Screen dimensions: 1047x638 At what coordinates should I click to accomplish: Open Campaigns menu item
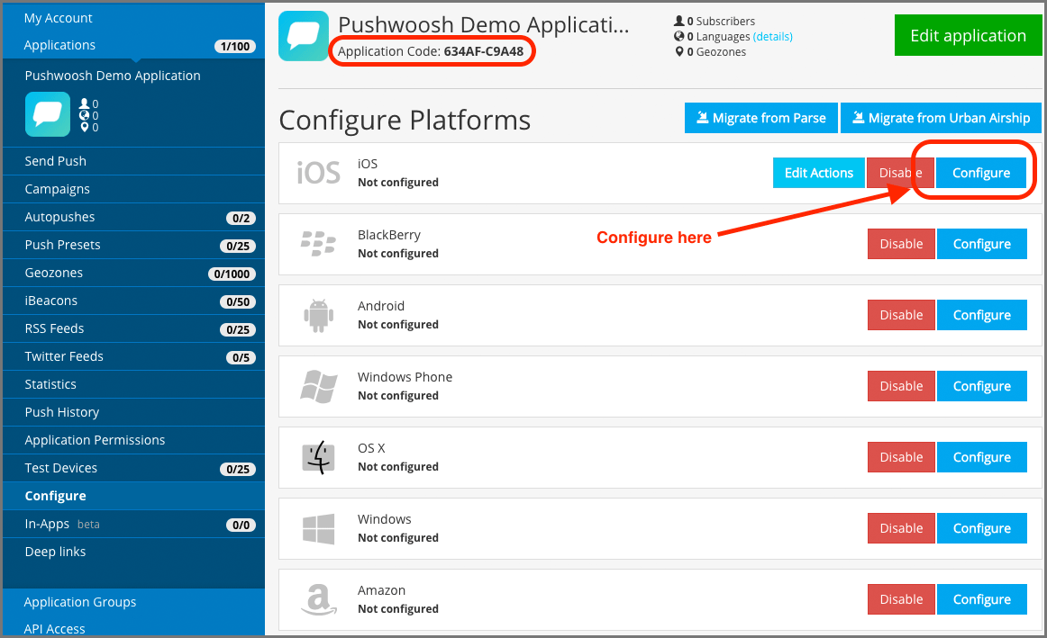click(133, 189)
